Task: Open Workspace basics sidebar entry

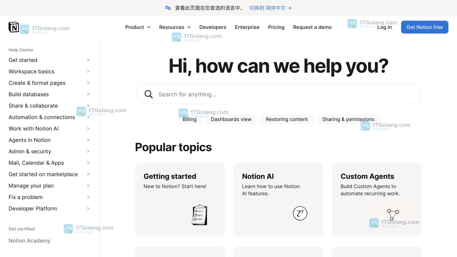Action: click(x=31, y=71)
